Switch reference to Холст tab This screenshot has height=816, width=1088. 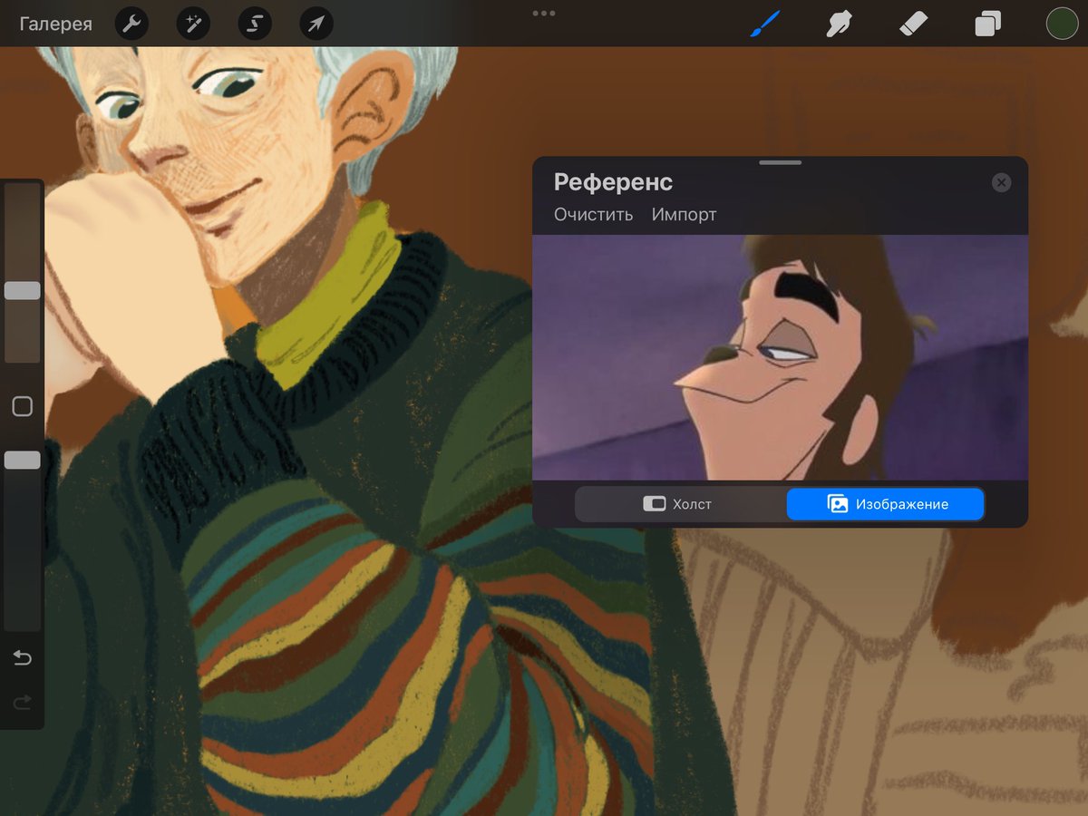pyautogui.click(x=680, y=504)
